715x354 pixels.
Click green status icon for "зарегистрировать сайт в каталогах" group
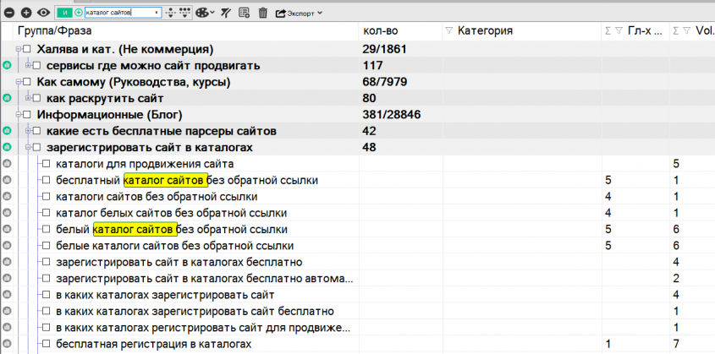pyautogui.click(x=7, y=147)
